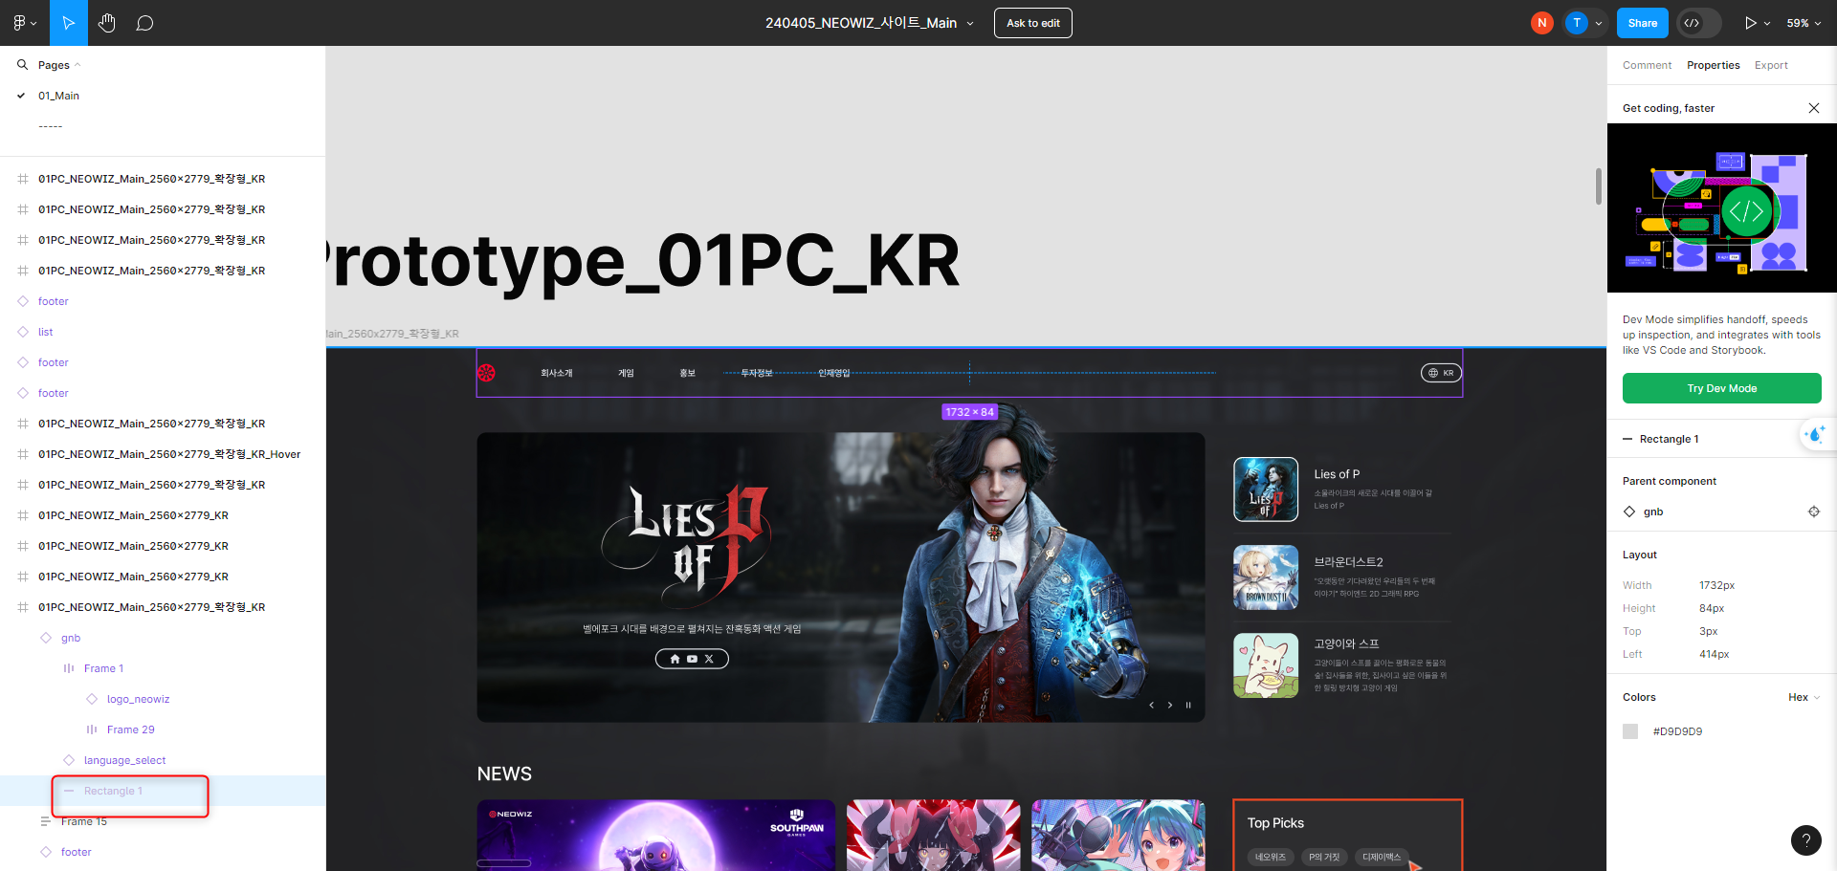The height and width of the screenshot is (871, 1837).
Task: Click the blue Share button
Action: pyautogui.click(x=1642, y=23)
